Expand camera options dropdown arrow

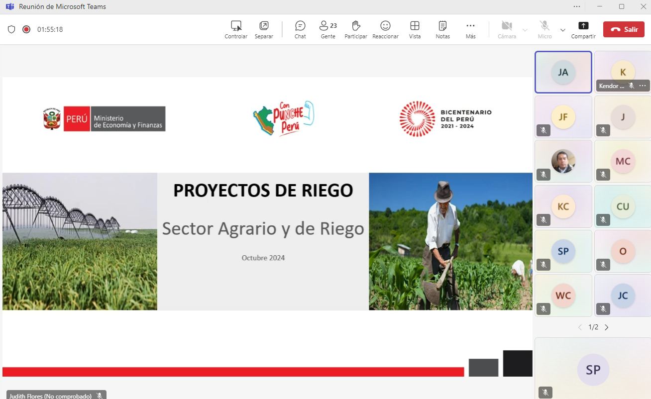tap(525, 30)
